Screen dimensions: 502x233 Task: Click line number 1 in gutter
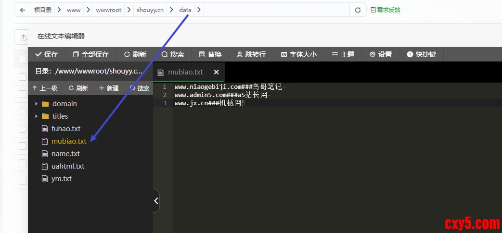[x=165, y=86]
